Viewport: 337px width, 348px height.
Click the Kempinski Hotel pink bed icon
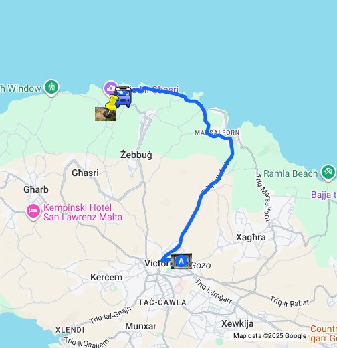pyautogui.click(x=33, y=211)
